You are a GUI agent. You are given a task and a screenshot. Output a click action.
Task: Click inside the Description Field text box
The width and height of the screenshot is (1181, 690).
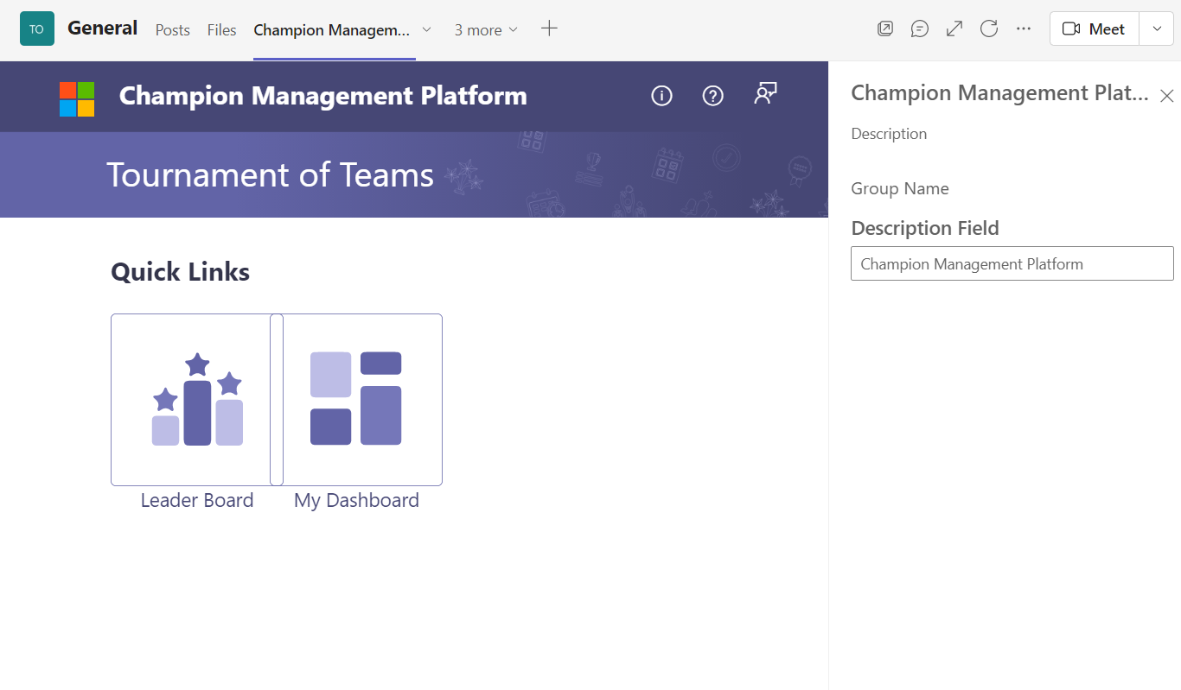tap(1012, 263)
